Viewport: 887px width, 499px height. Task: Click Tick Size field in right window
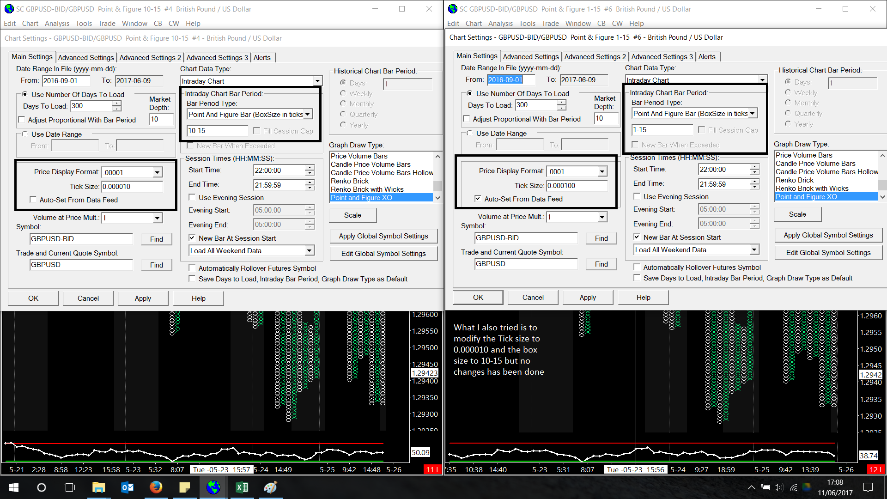pyautogui.click(x=577, y=186)
